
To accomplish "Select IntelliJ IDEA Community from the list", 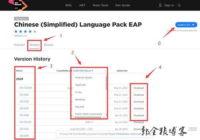I will point(89,114).
